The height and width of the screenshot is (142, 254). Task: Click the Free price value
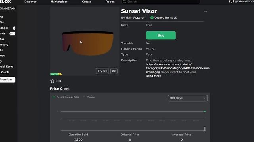click(x=149, y=25)
